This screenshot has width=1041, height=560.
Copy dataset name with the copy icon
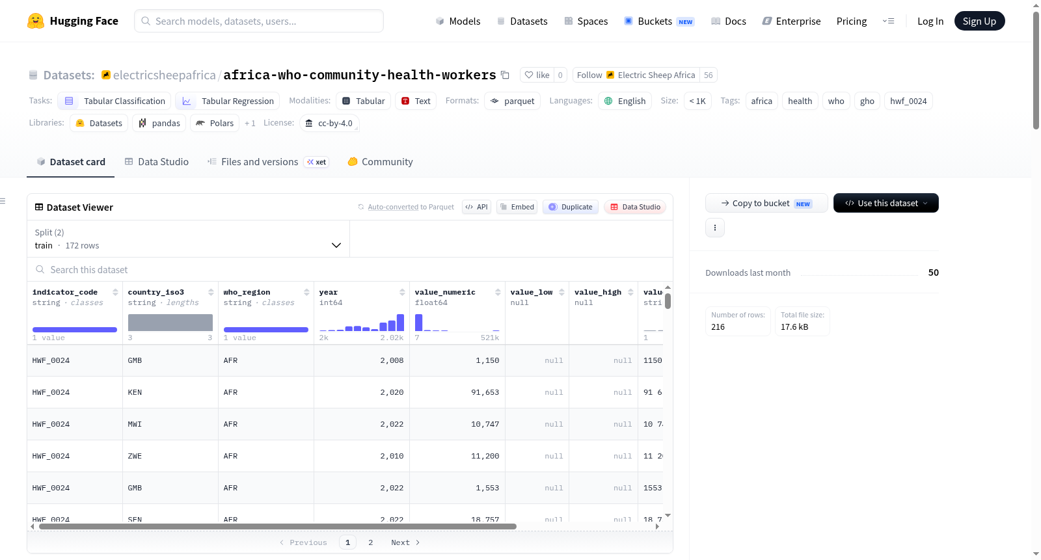[x=505, y=75]
